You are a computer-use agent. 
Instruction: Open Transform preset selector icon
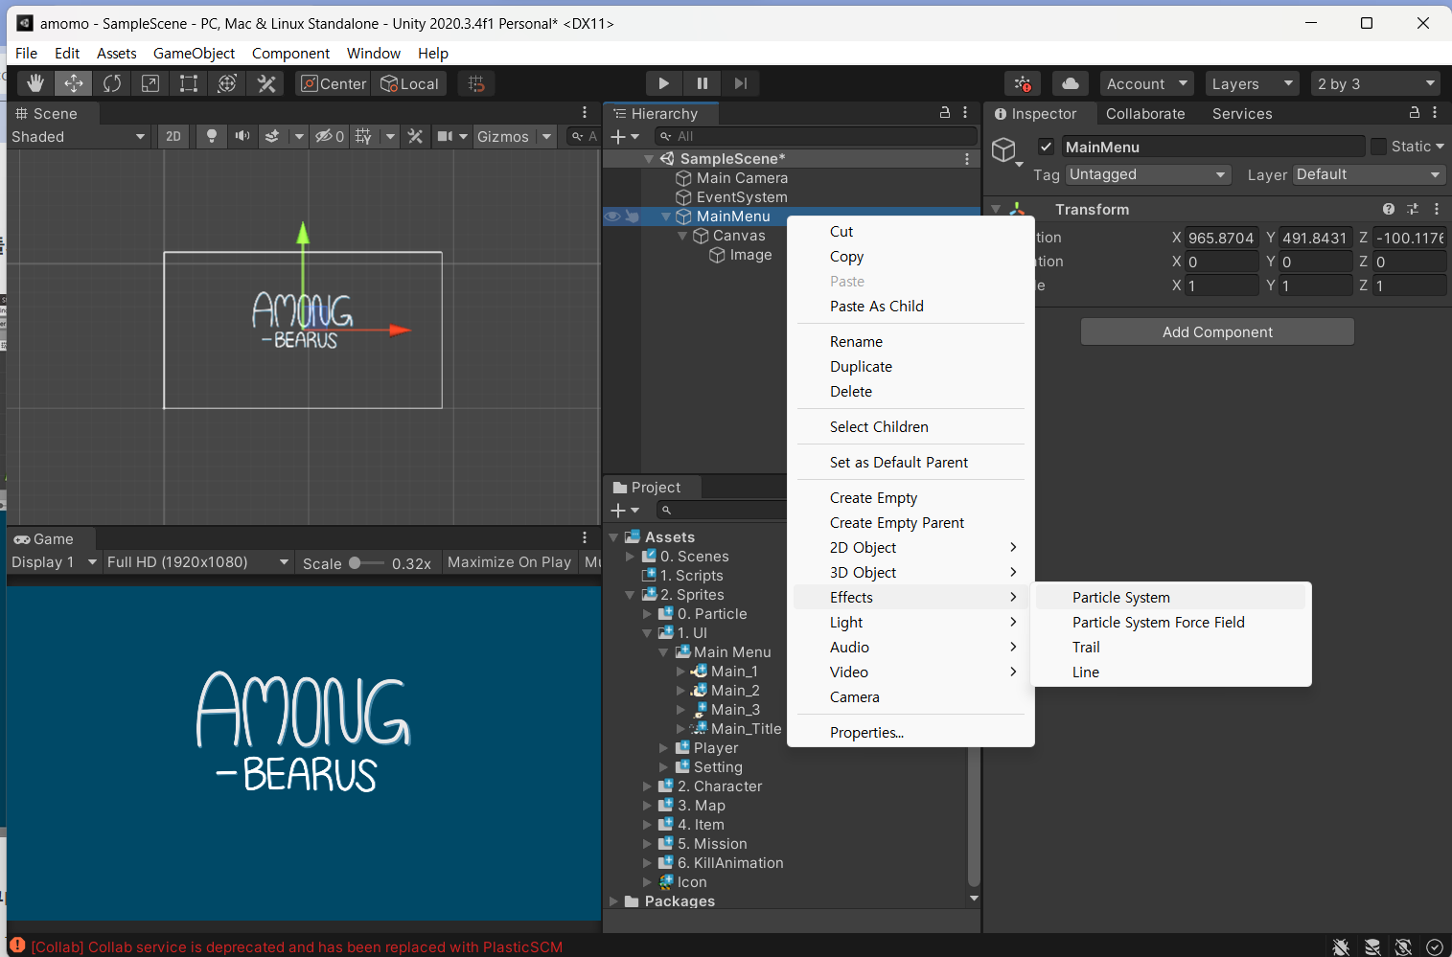pos(1413,209)
